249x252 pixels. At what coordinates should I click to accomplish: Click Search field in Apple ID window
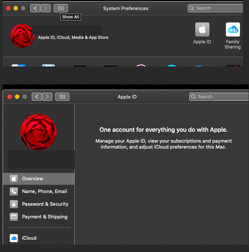point(219,97)
